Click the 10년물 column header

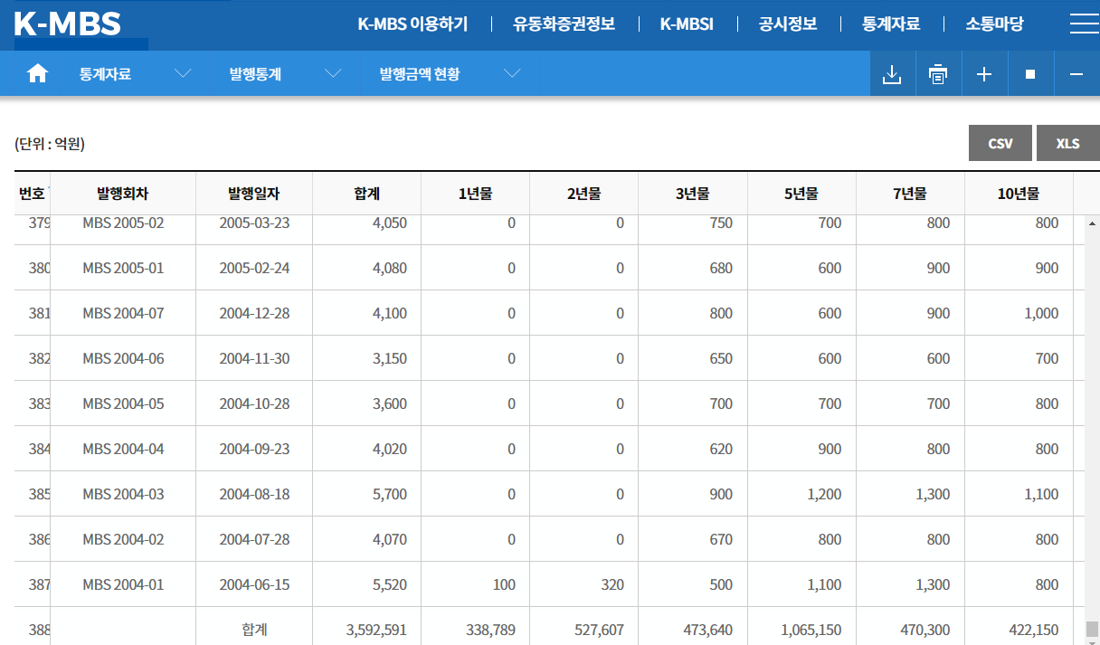1019,194
